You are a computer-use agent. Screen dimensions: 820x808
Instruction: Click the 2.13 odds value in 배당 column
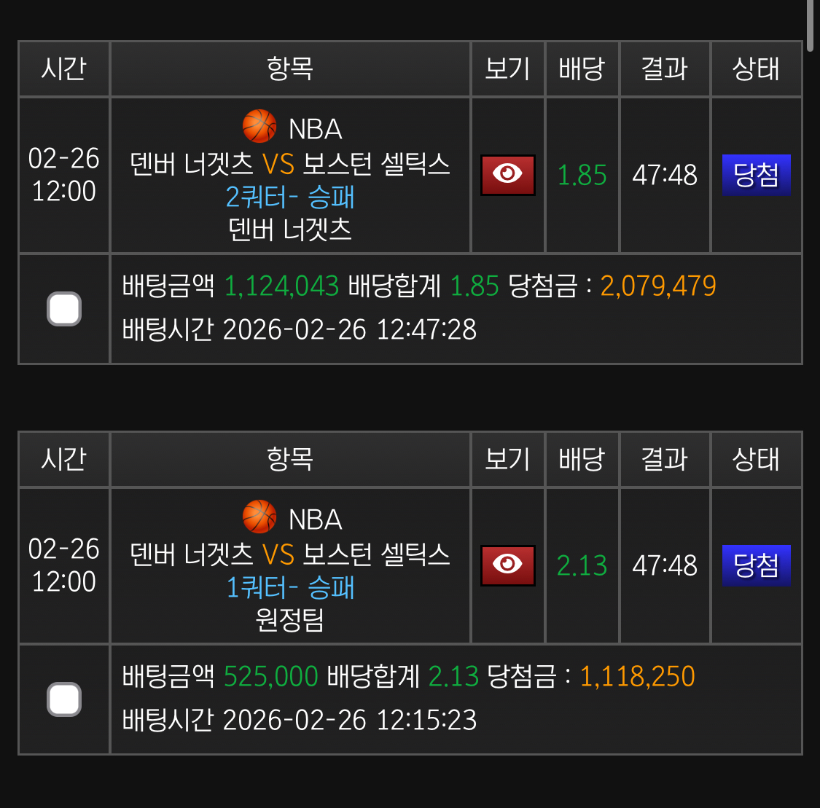tap(582, 565)
